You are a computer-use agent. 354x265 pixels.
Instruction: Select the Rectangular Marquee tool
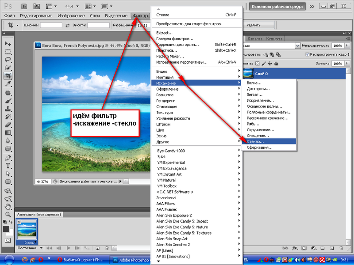8,52
